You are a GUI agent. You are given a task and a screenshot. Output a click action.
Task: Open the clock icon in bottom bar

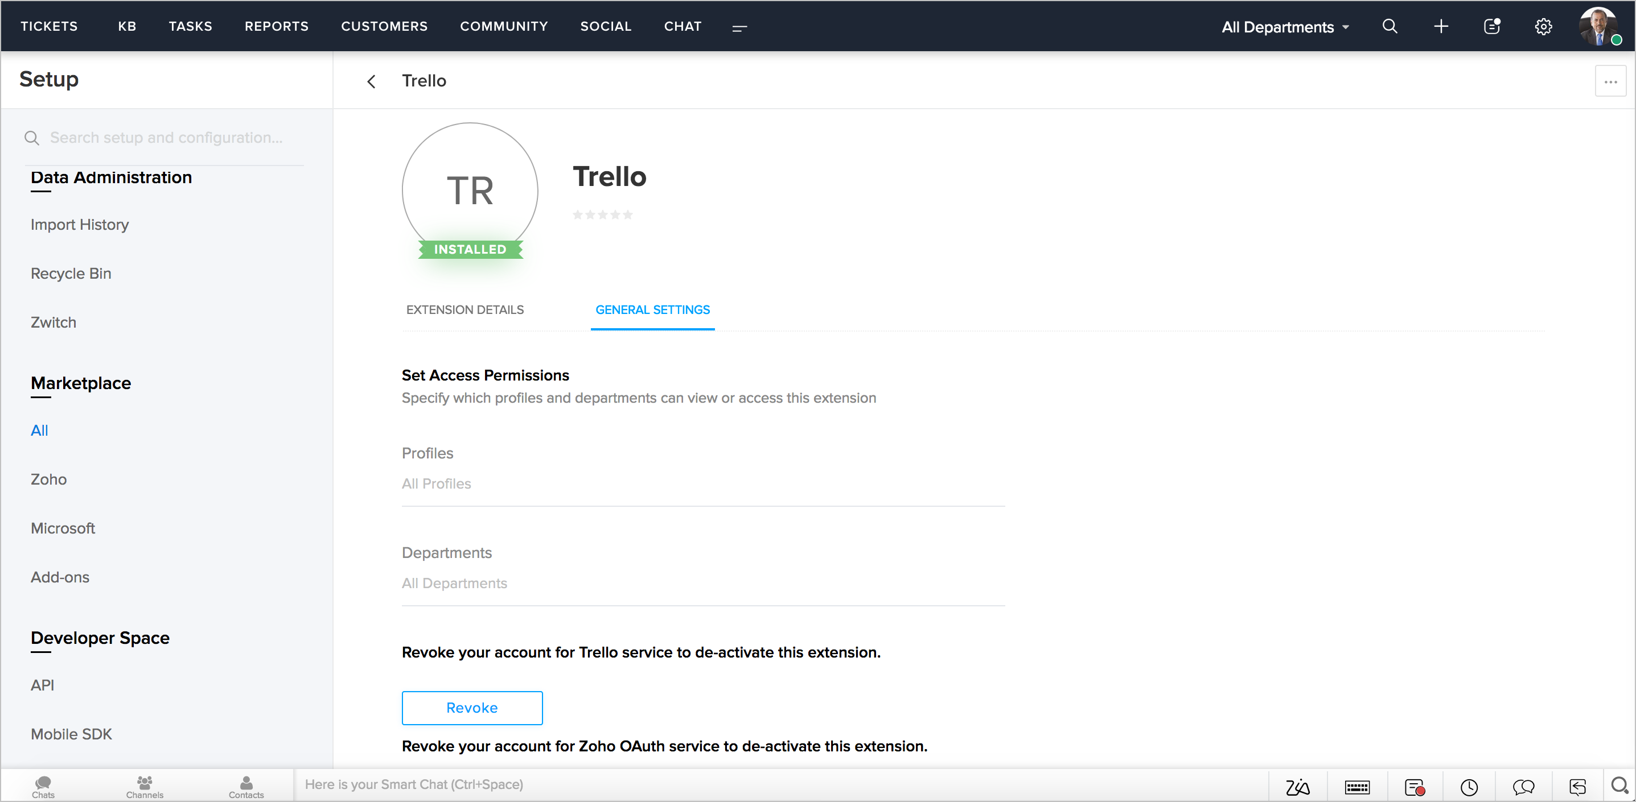tap(1468, 787)
